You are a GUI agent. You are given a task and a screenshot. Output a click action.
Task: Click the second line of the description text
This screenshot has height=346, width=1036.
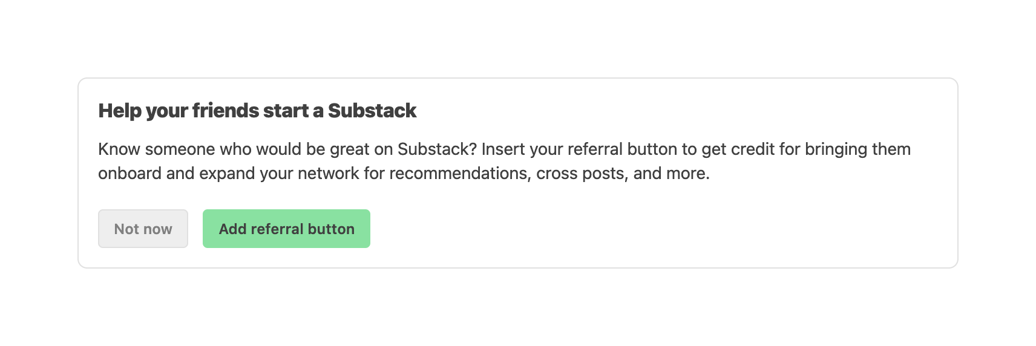pyautogui.click(x=403, y=174)
